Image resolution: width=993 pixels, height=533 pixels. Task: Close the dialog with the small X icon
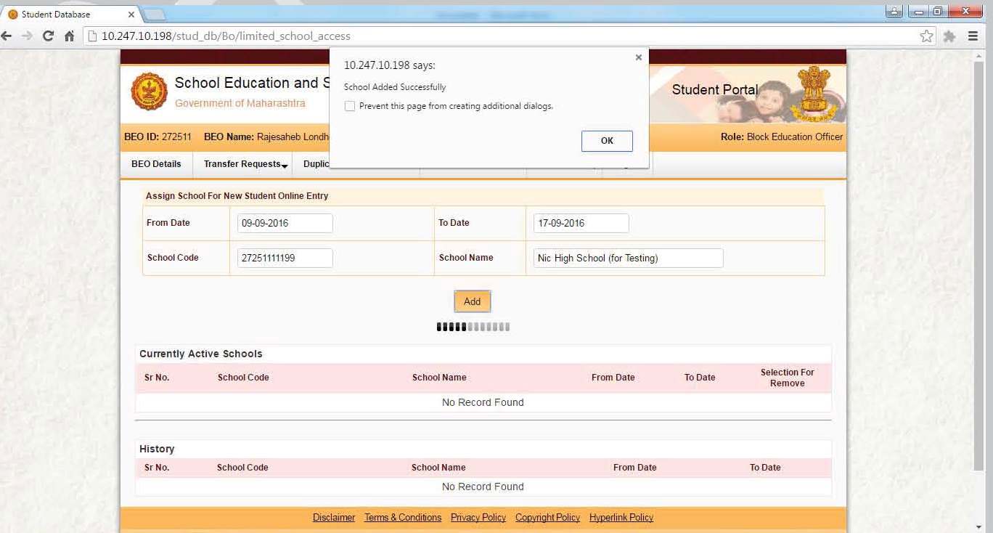coord(638,57)
